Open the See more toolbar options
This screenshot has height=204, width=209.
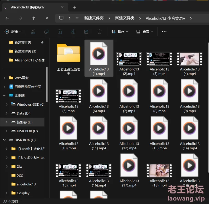[164, 32]
